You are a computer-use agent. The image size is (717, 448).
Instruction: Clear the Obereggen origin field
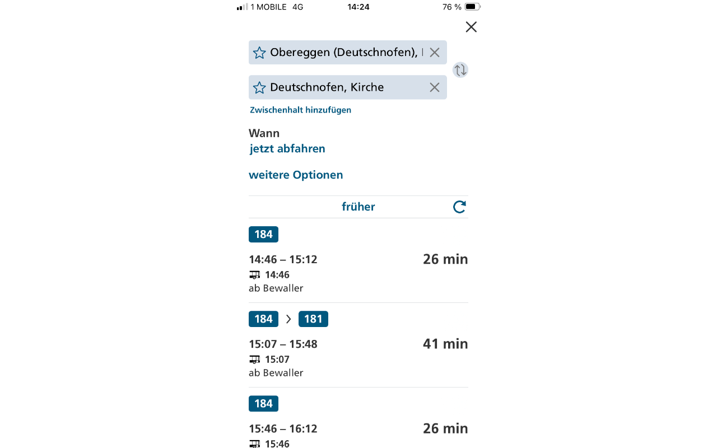tap(434, 53)
